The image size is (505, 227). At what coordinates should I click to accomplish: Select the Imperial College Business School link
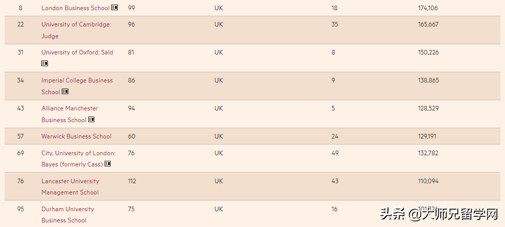click(77, 80)
